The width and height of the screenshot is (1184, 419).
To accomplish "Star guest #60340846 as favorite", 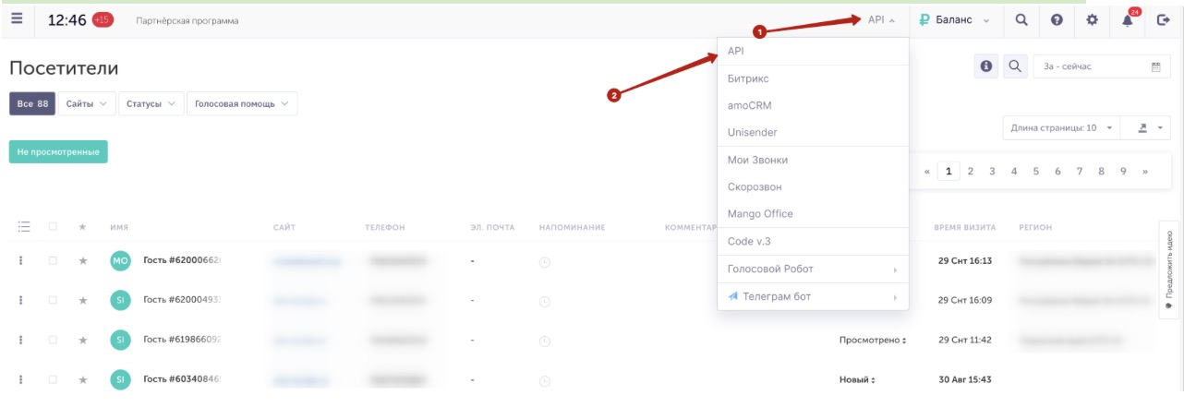I will click(x=82, y=379).
